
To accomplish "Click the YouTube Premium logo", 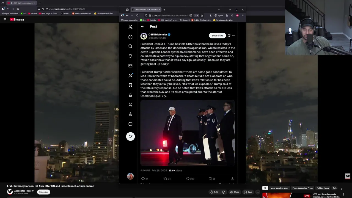I will click(17, 20).
